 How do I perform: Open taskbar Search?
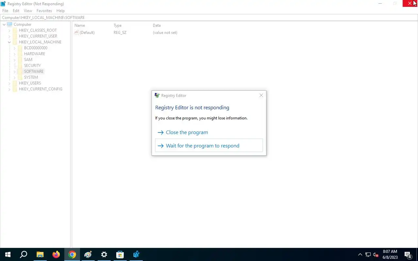pos(24,254)
